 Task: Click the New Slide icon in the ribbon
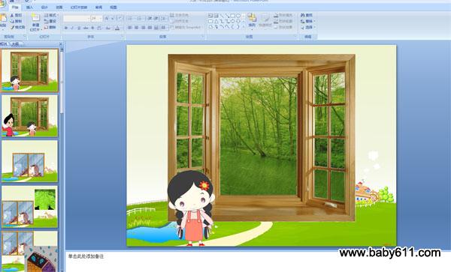(x=35, y=18)
